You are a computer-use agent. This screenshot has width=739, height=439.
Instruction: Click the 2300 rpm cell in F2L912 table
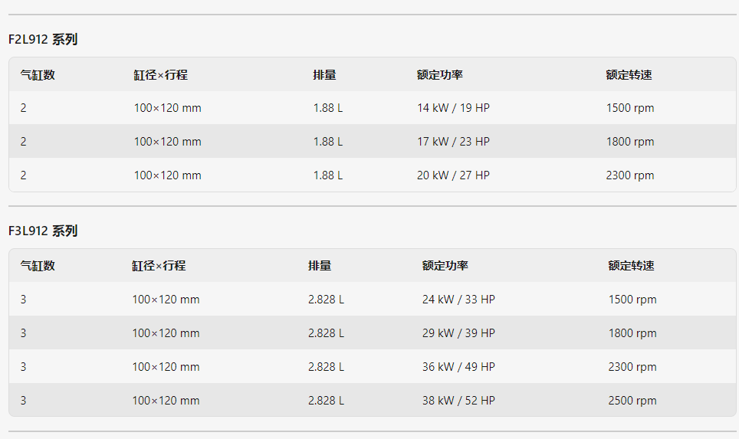[x=630, y=175]
